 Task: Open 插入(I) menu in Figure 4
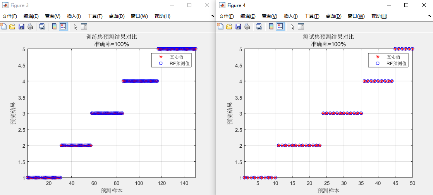[x=290, y=16]
